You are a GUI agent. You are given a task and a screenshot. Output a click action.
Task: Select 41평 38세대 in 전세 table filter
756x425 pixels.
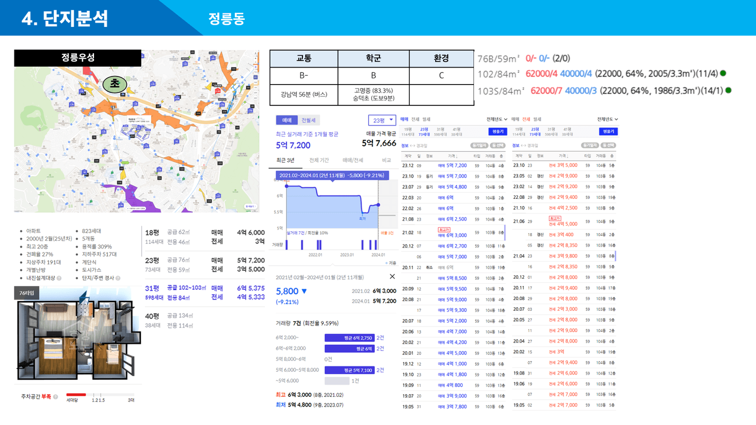click(x=567, y=132)
